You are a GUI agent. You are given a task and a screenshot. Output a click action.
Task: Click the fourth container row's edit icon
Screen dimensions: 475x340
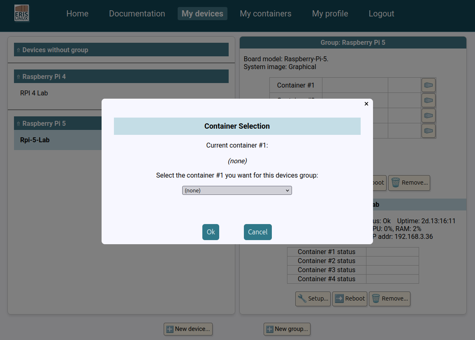click(429, 130)
